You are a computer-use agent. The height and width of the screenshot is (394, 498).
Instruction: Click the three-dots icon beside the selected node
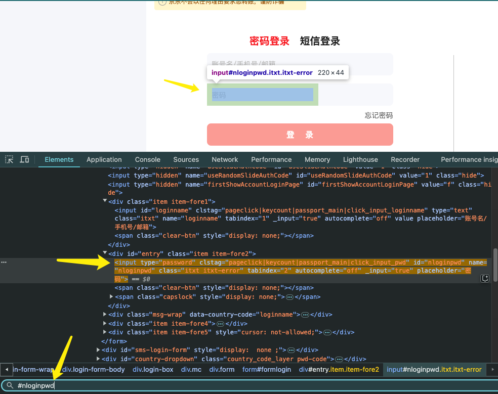click(4, 262)
